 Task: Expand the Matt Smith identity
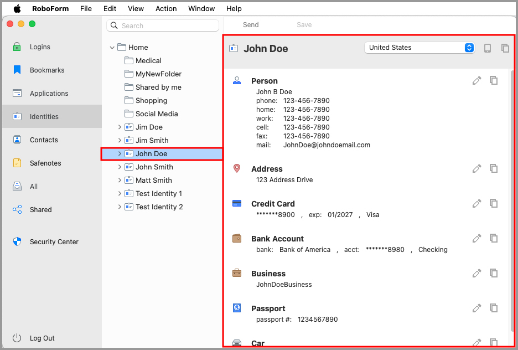click(120, 180)
